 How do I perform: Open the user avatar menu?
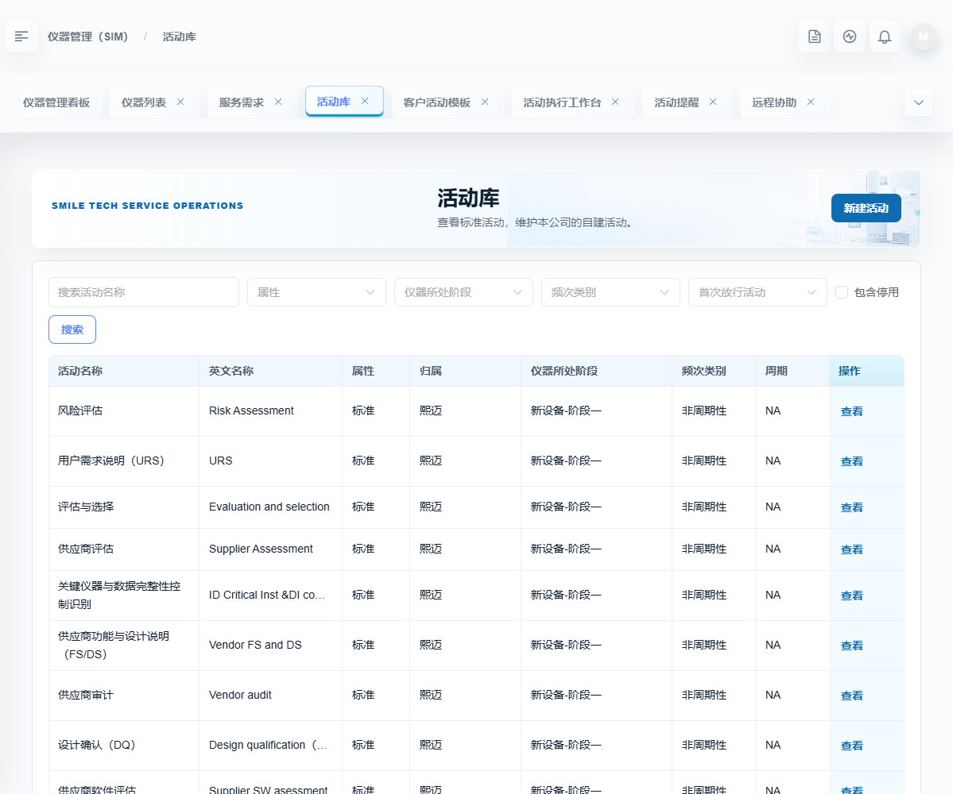(924, 37)
